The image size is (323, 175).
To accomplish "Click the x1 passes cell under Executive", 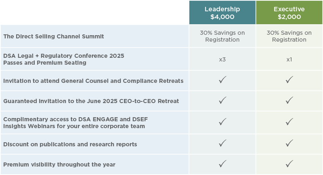I will coord(289,59).
